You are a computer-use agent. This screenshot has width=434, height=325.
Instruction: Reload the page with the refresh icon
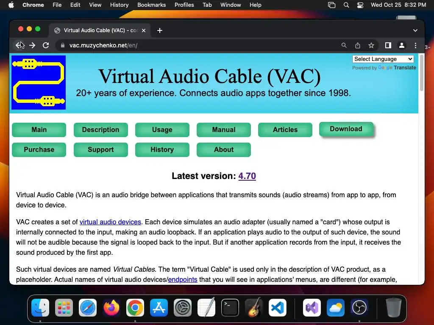(46, 45)
